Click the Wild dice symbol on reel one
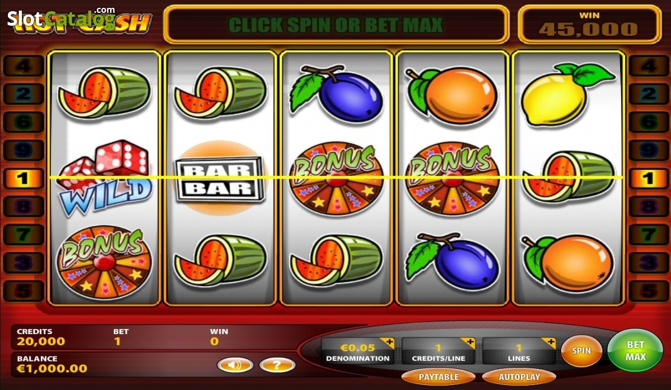The image size is (671, 390). click(105, 178)
